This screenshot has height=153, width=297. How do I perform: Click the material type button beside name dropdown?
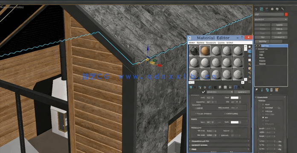point(242,92)
